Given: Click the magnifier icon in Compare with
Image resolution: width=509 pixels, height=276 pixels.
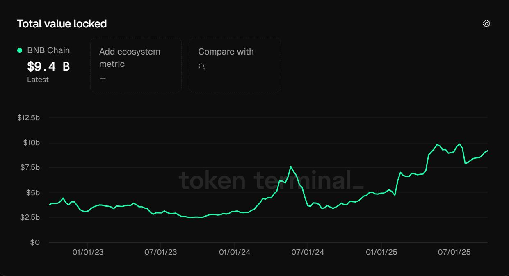Looking at the screenshot, I should 202,66.
